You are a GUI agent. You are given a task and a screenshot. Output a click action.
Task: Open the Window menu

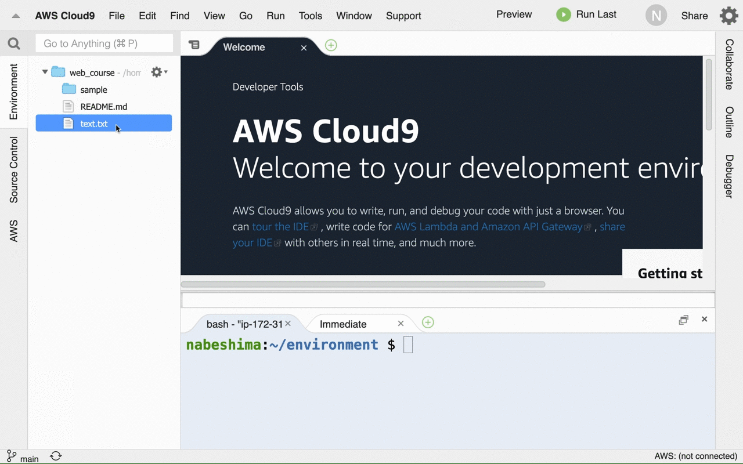click(354, 16)
